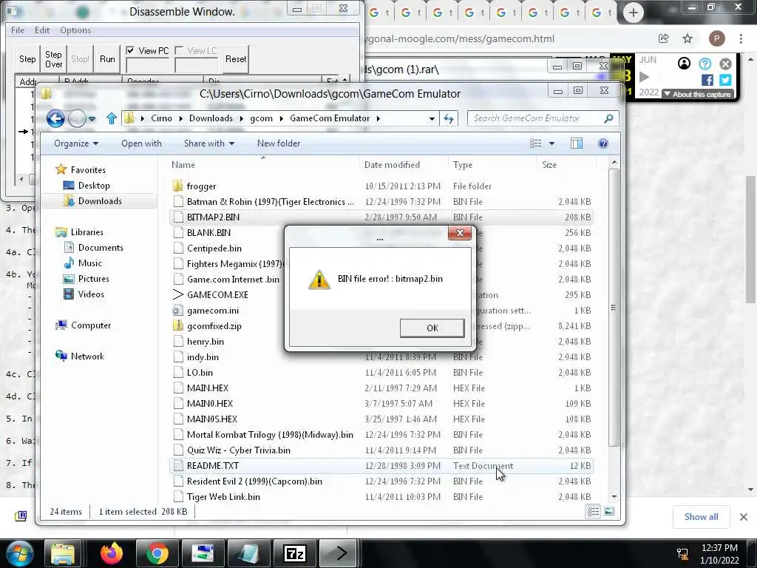Click the Downloads breadcrumb in address bar
The image size is (757, 568).
(211, 118)
